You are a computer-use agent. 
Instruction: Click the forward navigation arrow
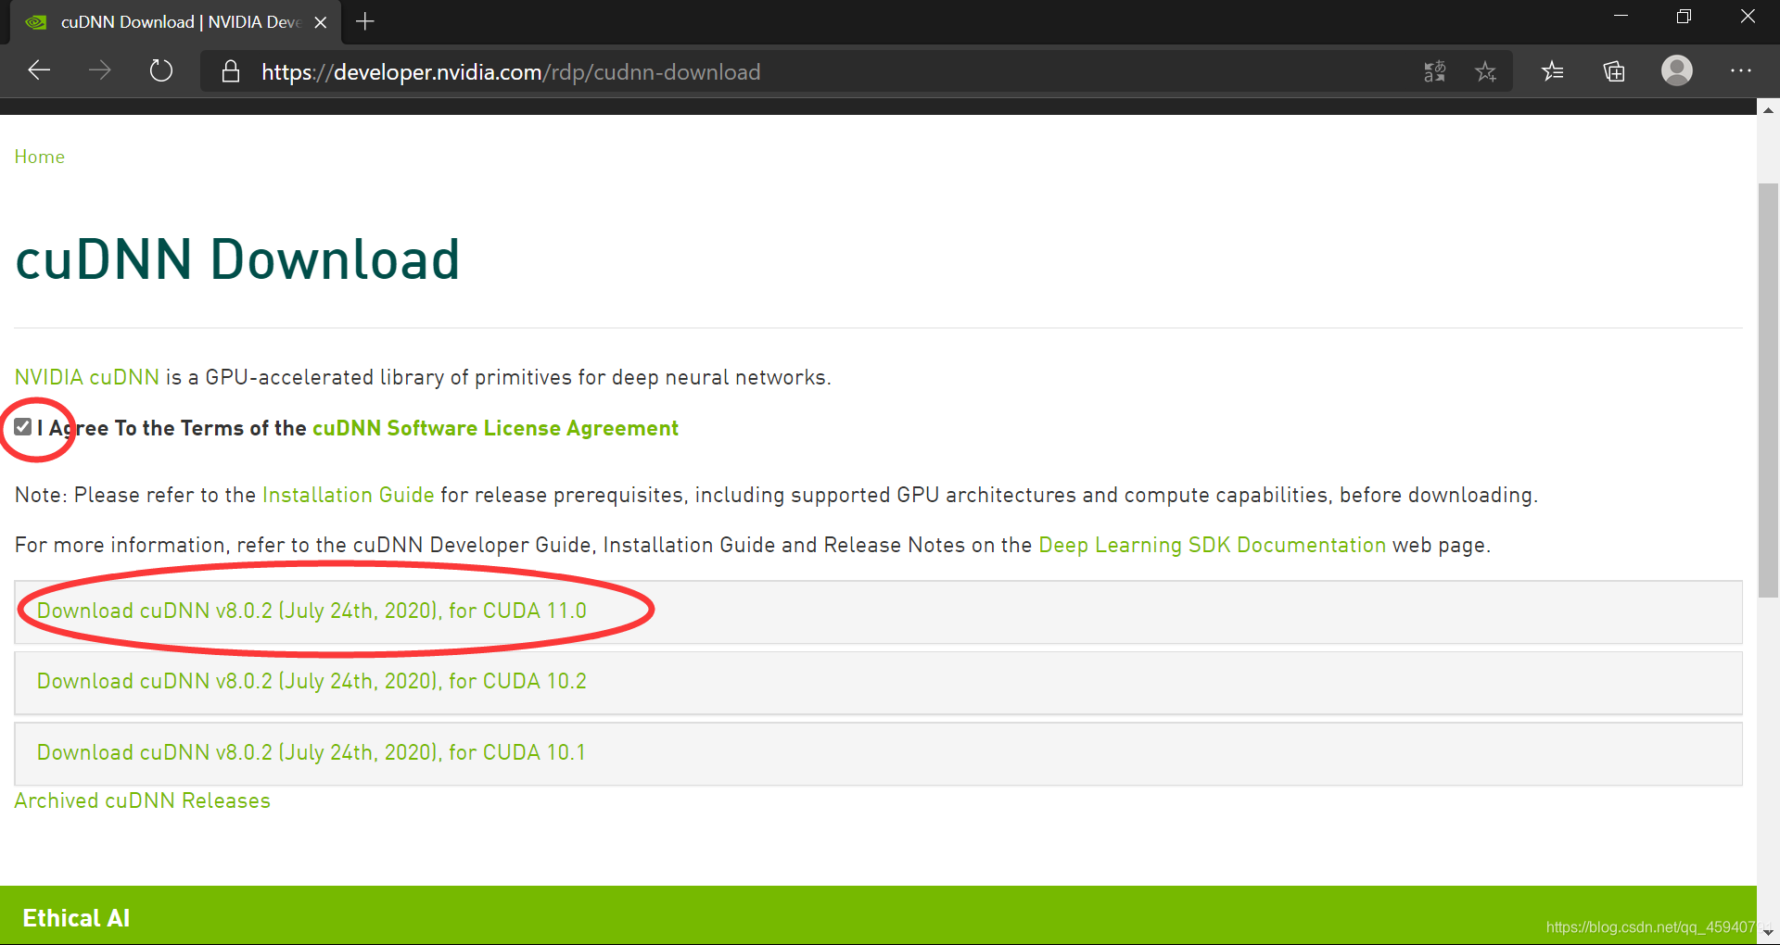tap(99, 70)
